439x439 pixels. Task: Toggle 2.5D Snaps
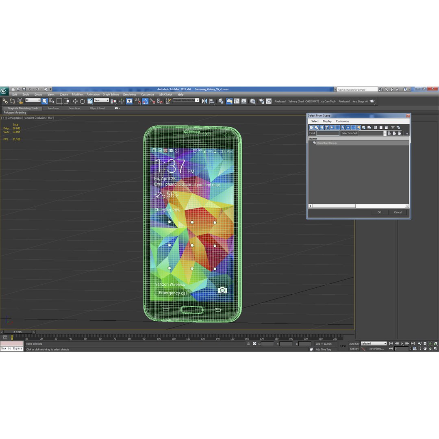pos(137,101)
